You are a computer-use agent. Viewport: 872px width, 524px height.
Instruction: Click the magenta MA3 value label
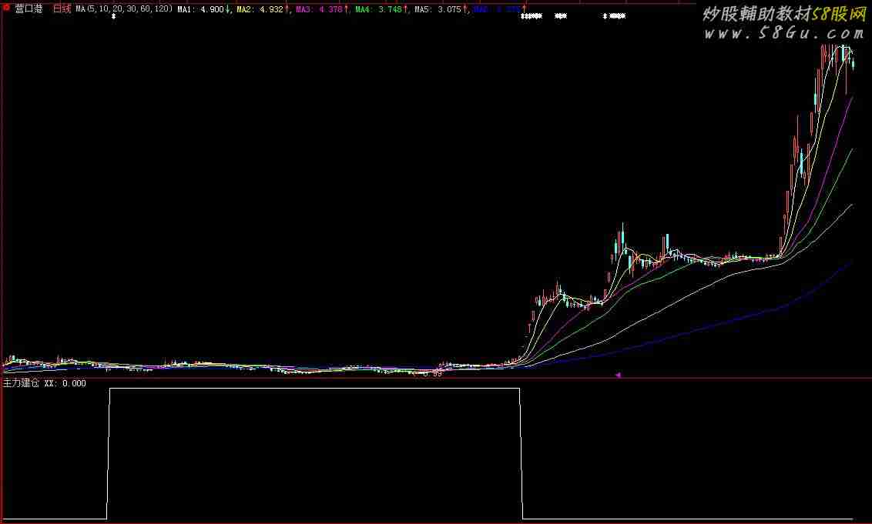point(319,9)
